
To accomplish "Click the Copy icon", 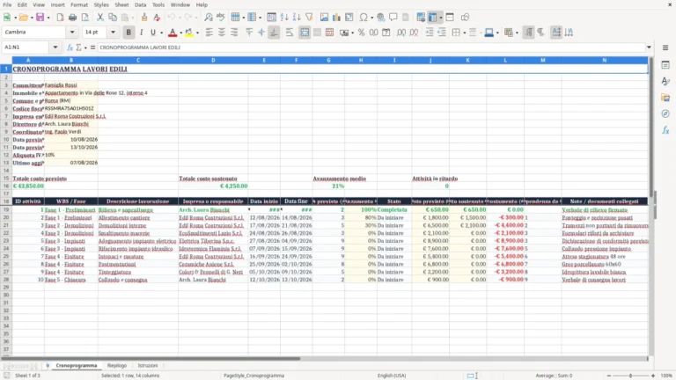I will pyautogui.click(x=113, y=18).
